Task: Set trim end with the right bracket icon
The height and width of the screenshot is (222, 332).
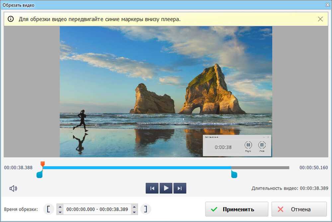Action: click(x=145, y=209)
